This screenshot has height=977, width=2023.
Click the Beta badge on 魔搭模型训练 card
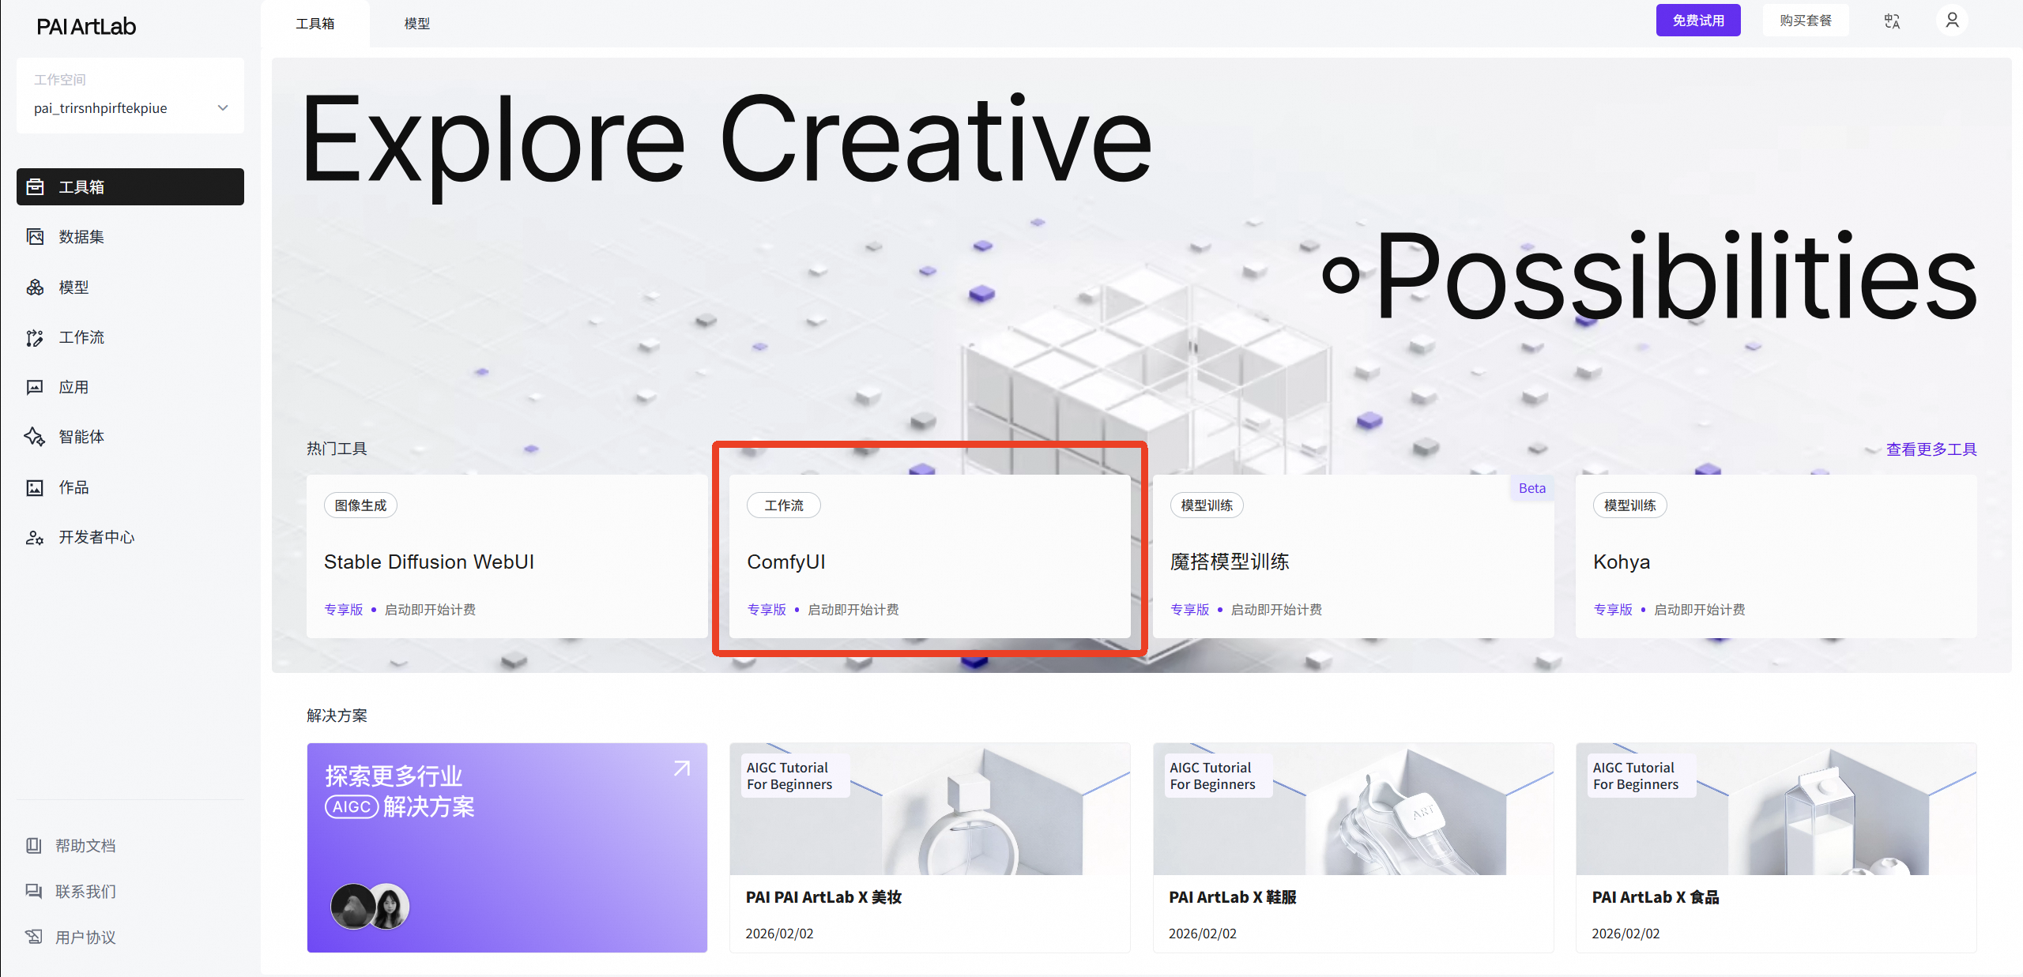coord(1532,488)
